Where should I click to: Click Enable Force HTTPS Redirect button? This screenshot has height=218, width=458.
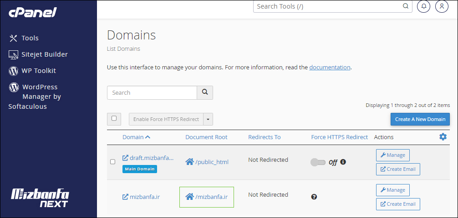coord(166,119)
